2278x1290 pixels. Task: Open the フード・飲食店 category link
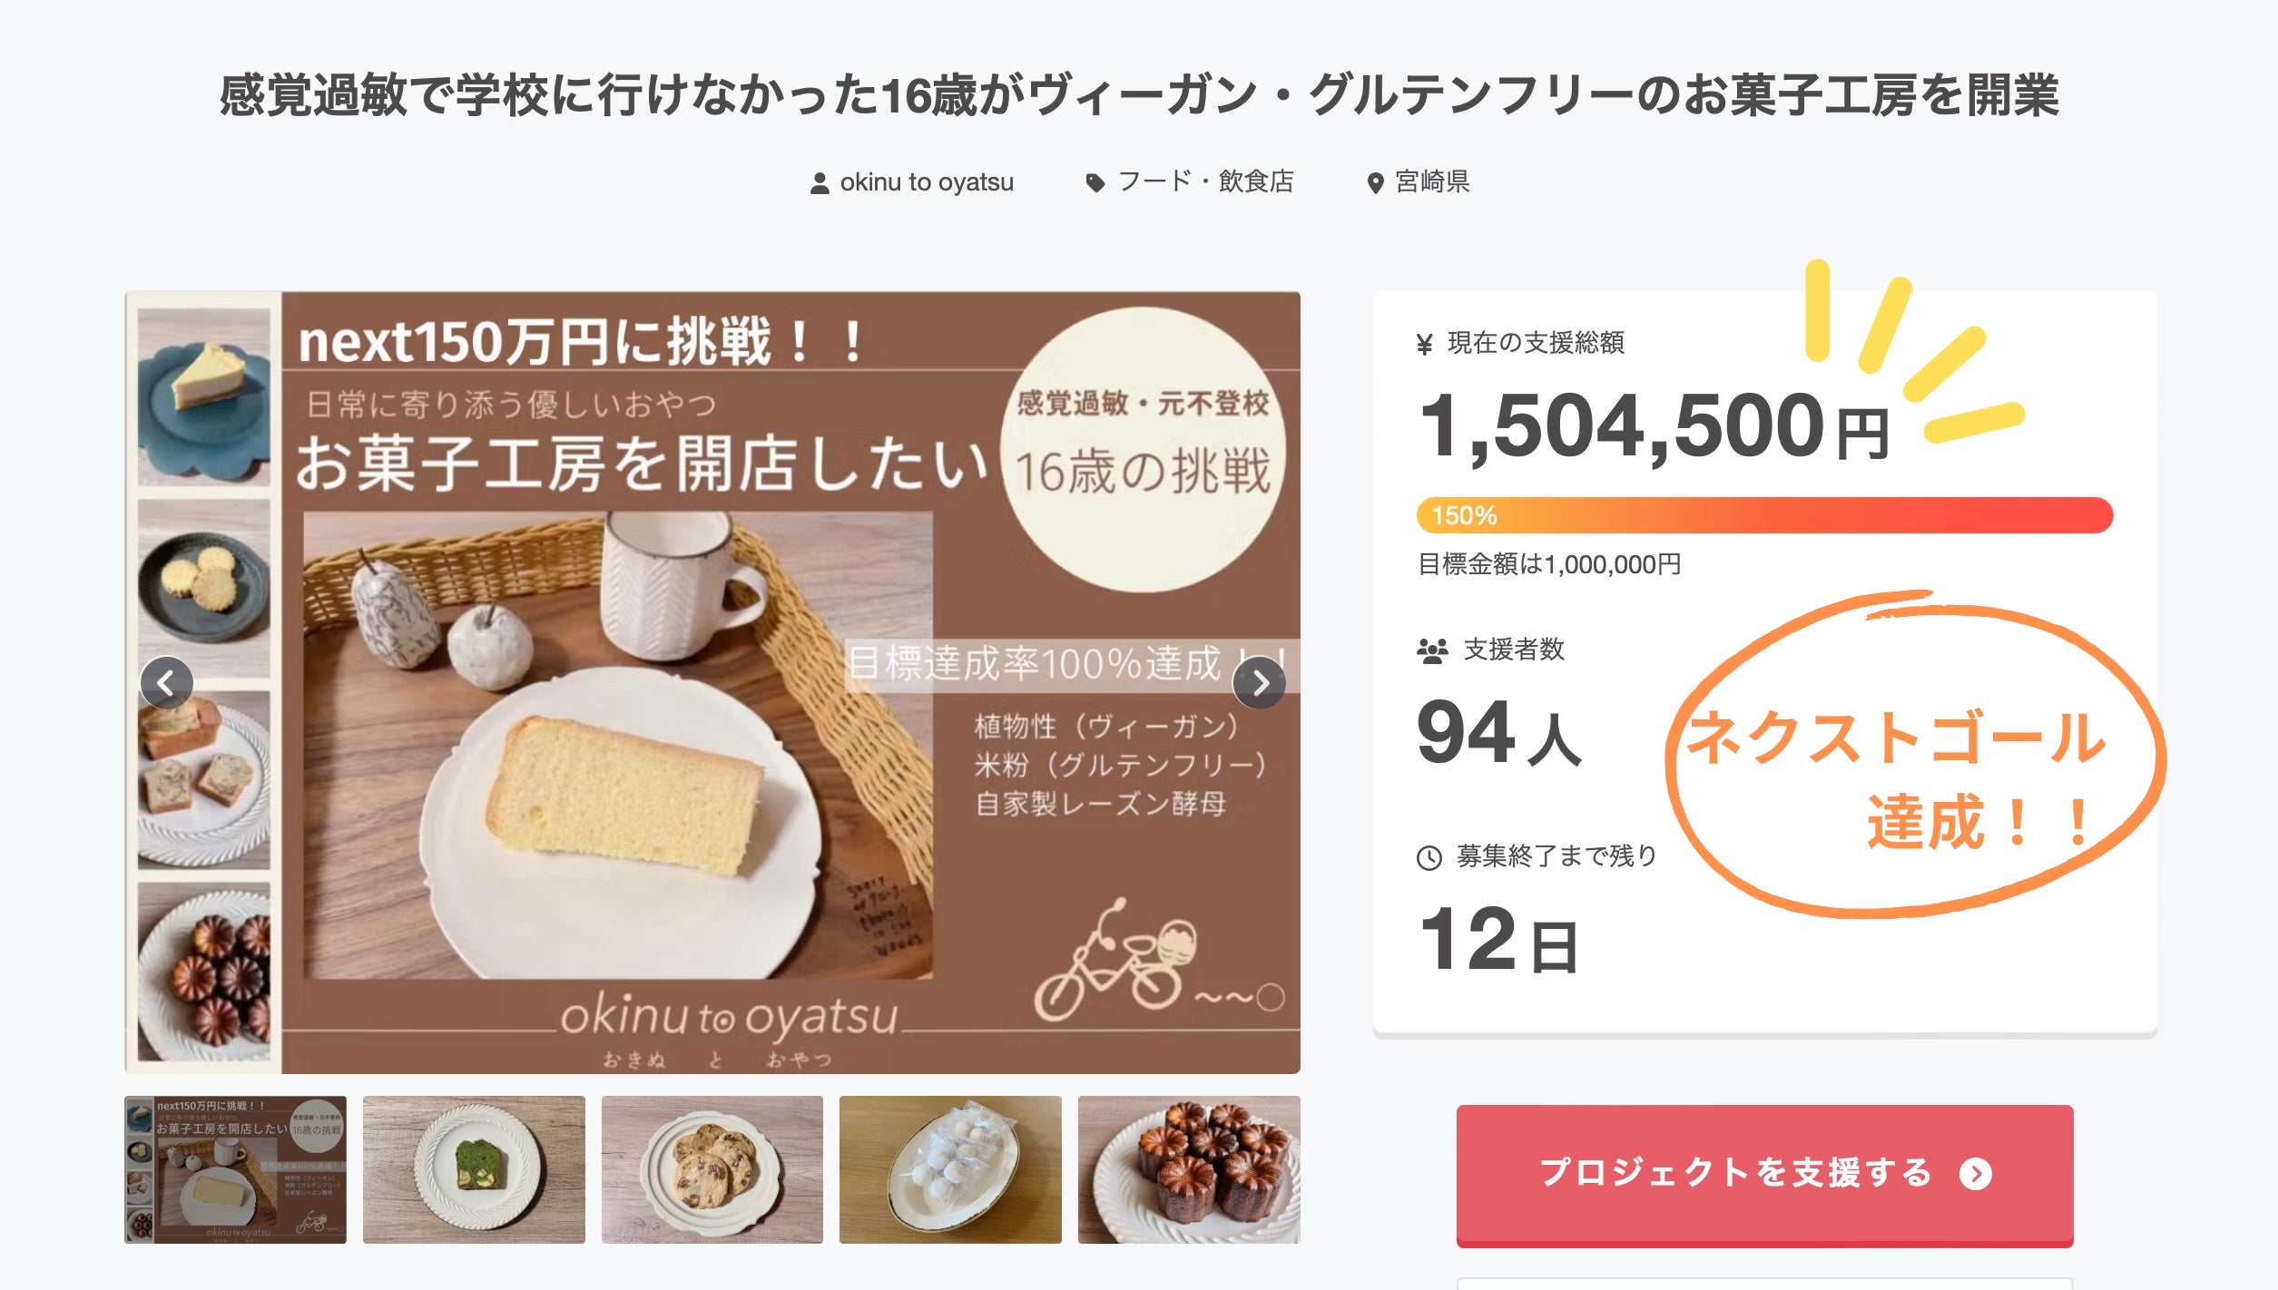click(1205, 182)
